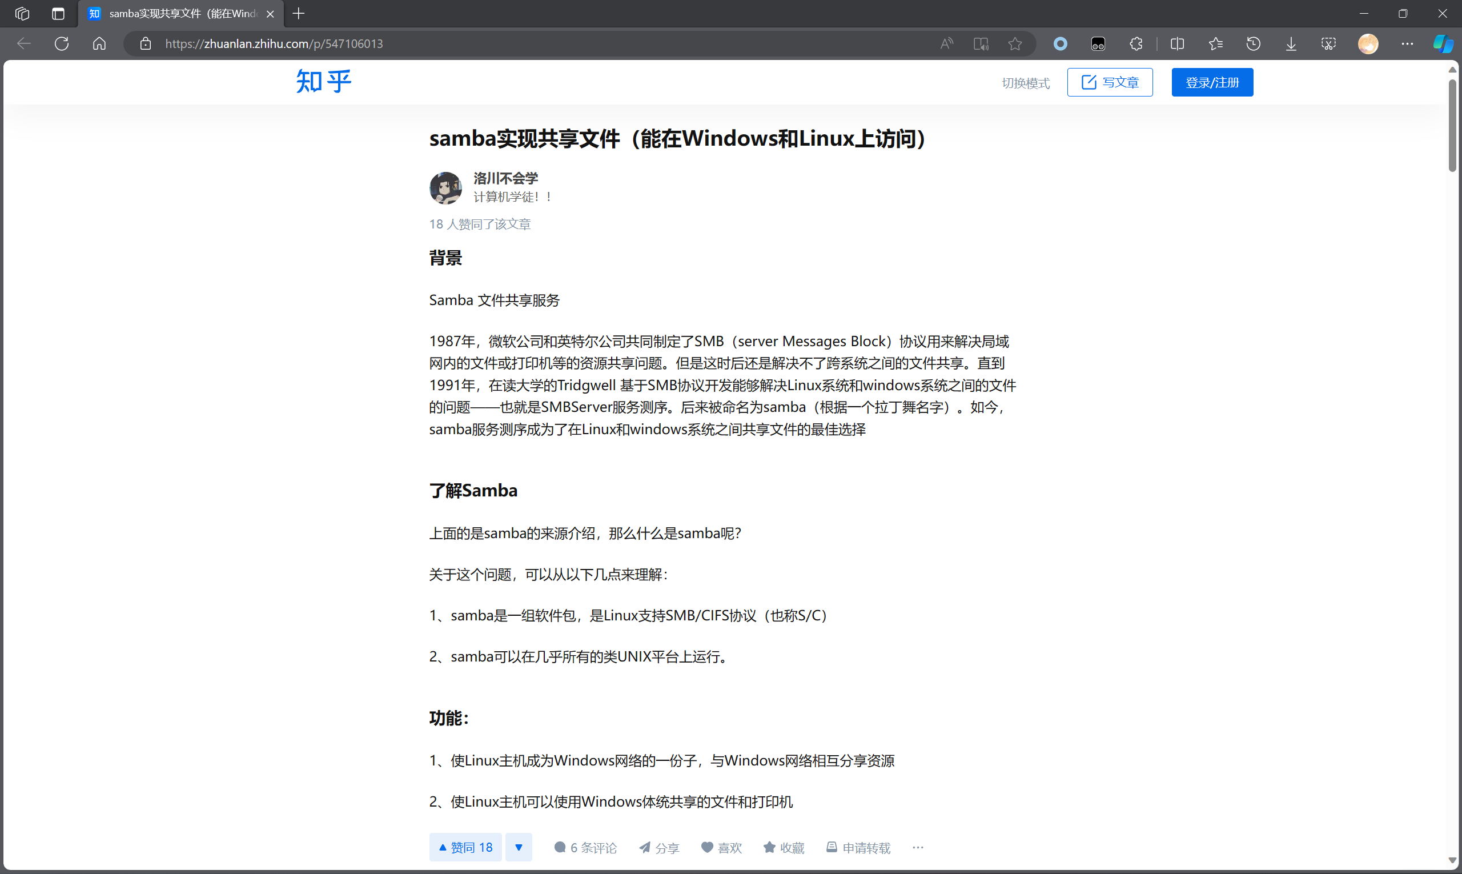
Task: Open the browser extensions puzzle icon
Action: (x=1136, y=43)
